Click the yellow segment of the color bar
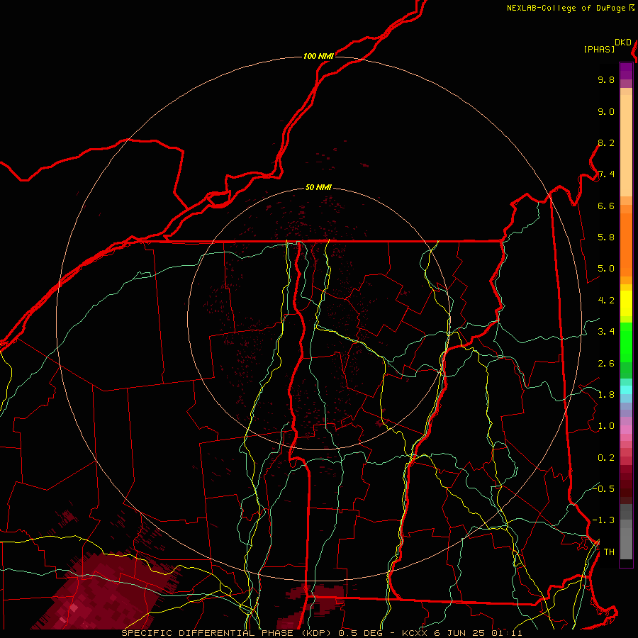The height and width of the screenshot is (638, 638). (x=626, y=303)
